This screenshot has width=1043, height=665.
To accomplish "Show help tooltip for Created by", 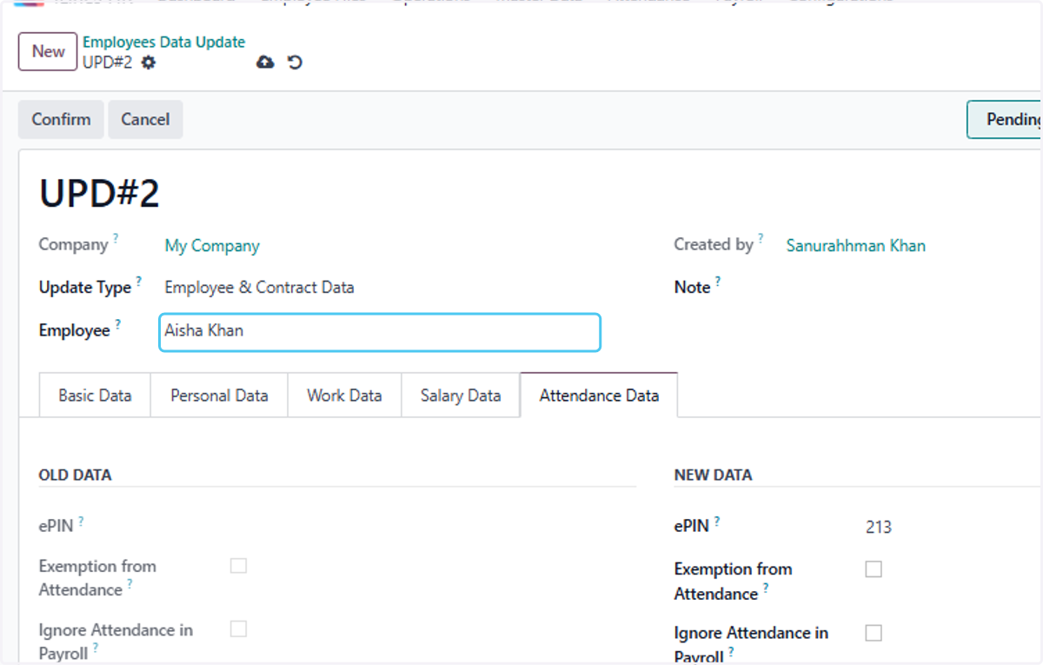I will (x=761, y=238).
